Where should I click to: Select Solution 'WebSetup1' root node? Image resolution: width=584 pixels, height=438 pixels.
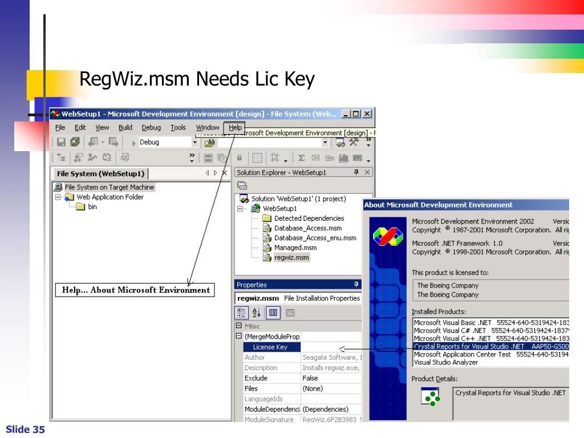[298, 199]
